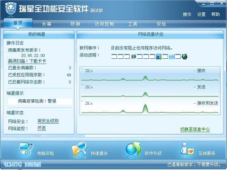The width and height of the screenshot is (227, 170).
Task: Open the 帮助 menu
Action: coord(215,14)
